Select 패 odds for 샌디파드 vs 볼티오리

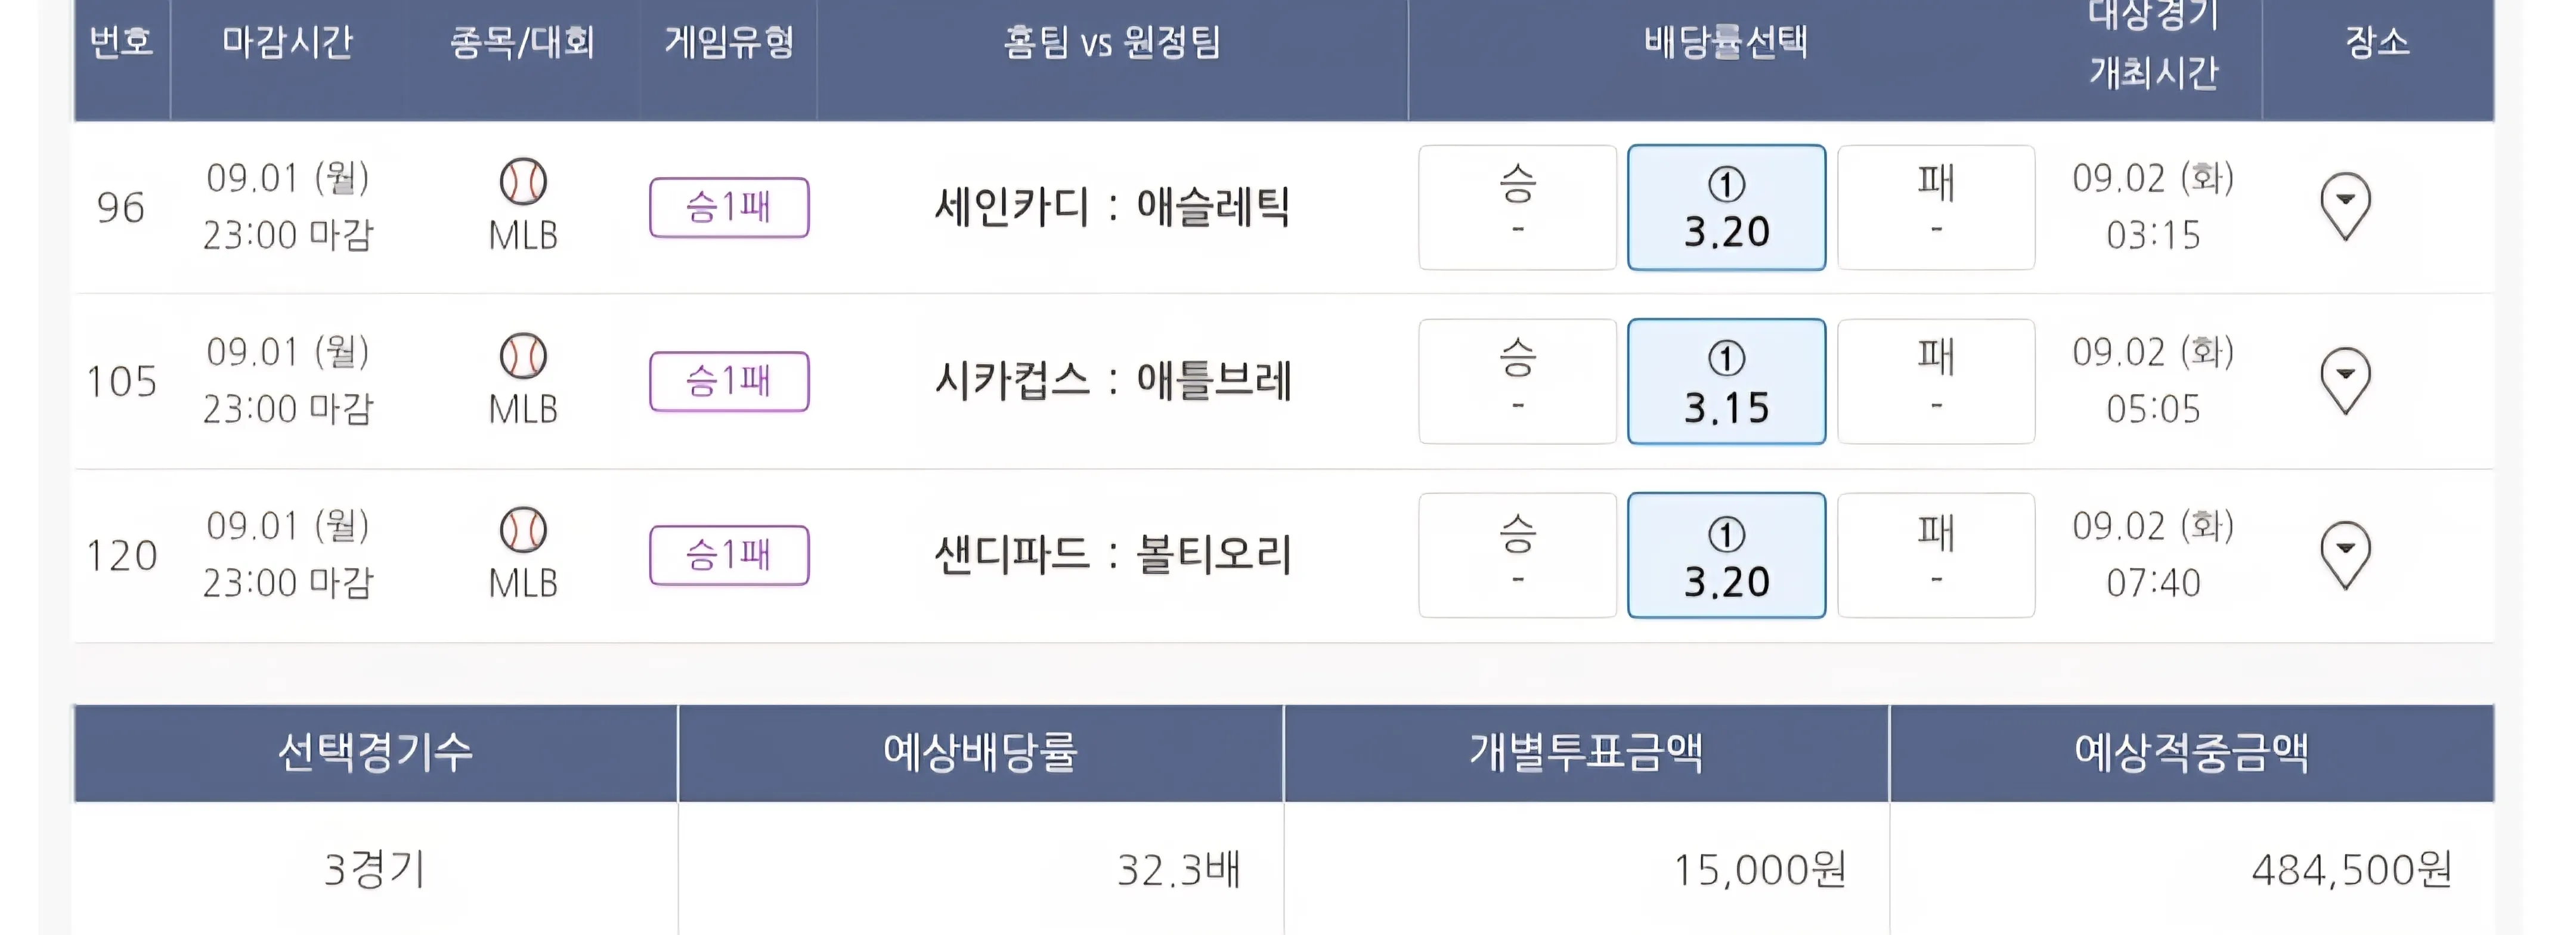(1935, 555)
